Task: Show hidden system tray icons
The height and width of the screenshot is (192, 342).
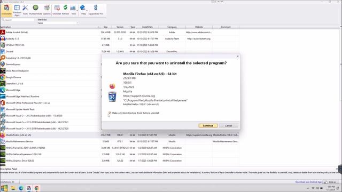Action: (x=308, y=188)
